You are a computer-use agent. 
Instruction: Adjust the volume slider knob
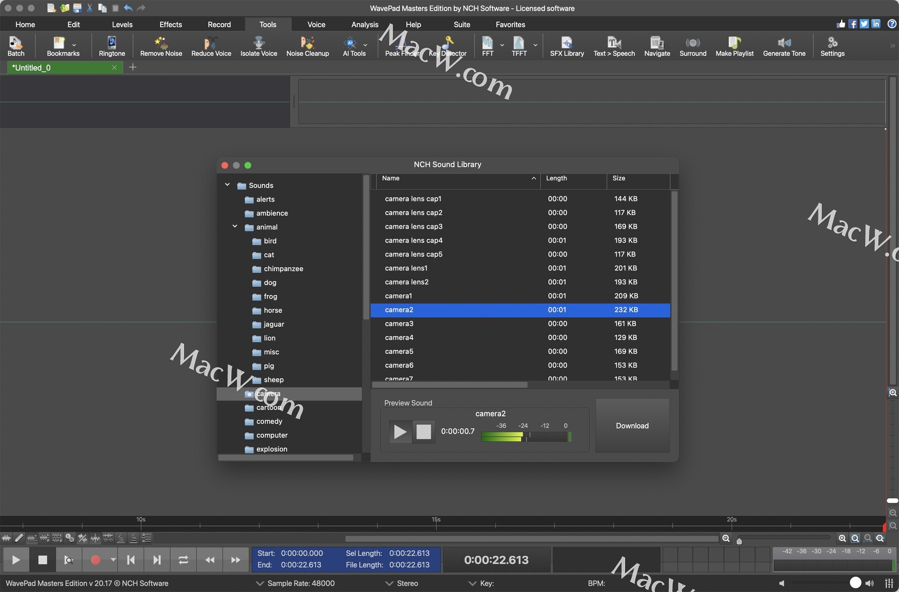[855, 582]
